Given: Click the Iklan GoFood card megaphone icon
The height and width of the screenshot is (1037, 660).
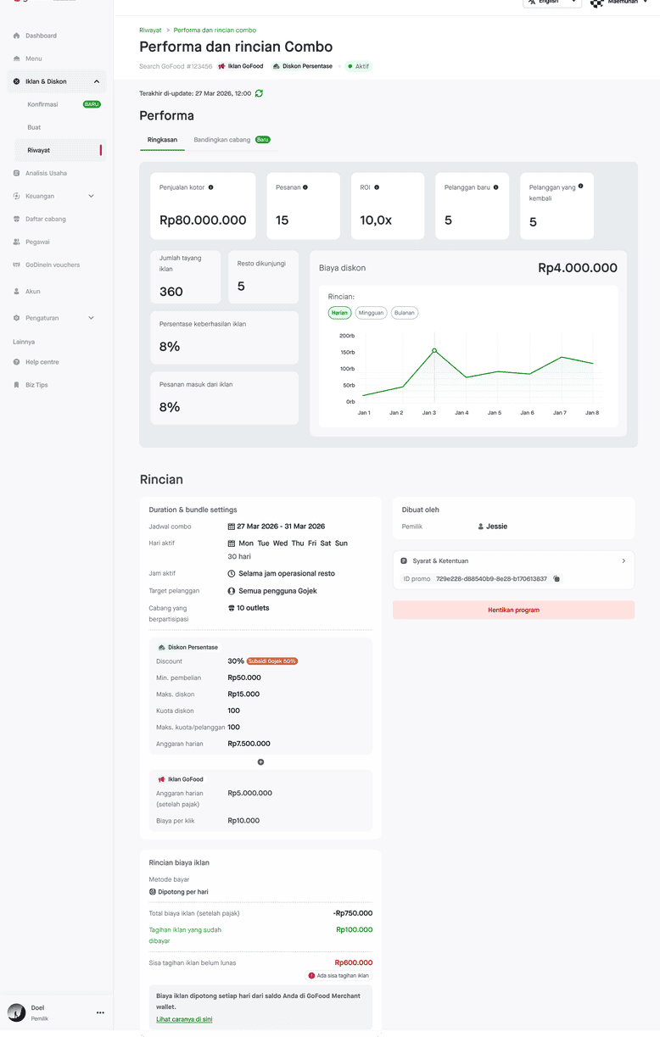Looking at the screenshot, I should tap(161, 779).
